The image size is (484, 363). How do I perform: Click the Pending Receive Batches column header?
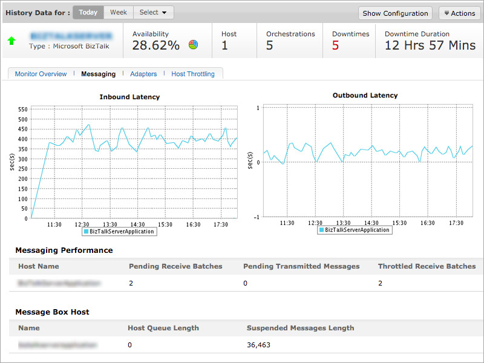pos(175,266)
